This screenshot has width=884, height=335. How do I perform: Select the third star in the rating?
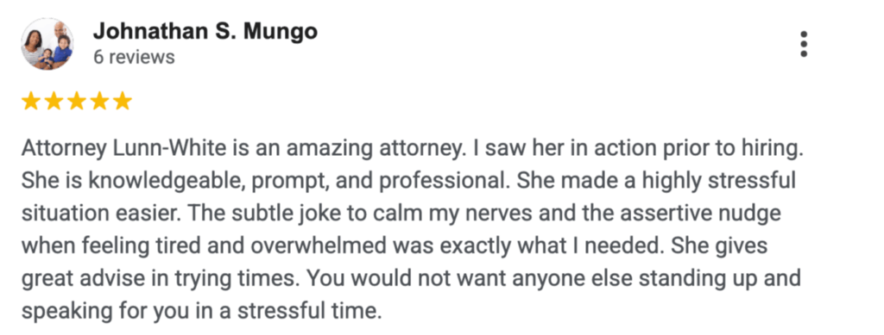76,102
